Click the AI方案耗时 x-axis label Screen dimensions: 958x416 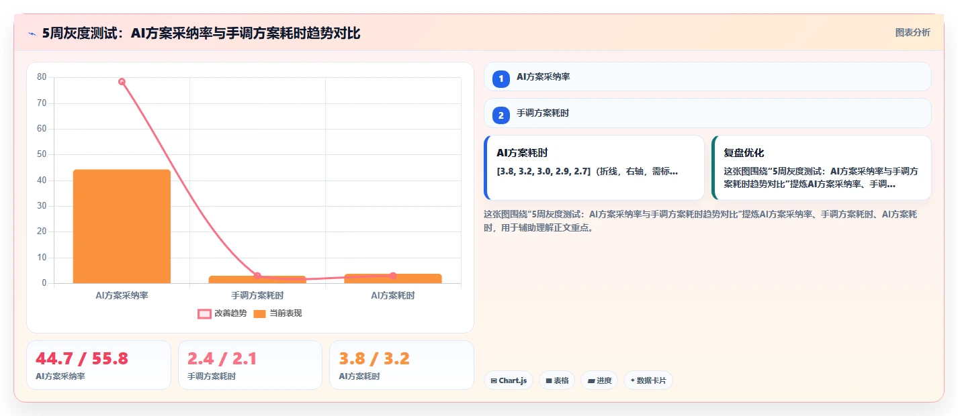click(x=393, y=295)
